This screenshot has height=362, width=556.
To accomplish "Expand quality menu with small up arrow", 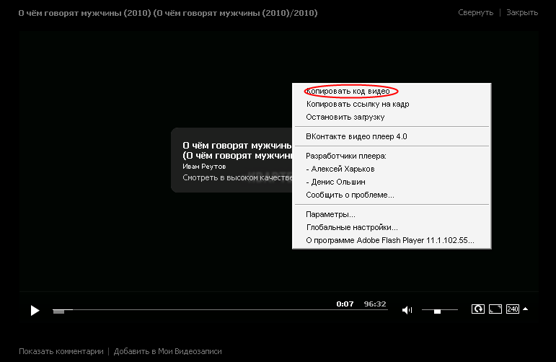I will coord(526,309).
